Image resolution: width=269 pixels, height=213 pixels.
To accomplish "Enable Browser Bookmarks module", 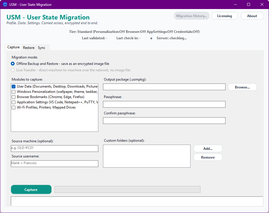I will click(x=13, y=97).
